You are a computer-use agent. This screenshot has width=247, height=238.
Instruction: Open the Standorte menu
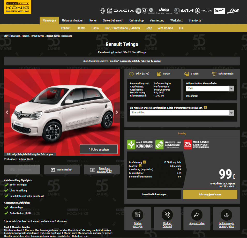(x=195, y=20)
